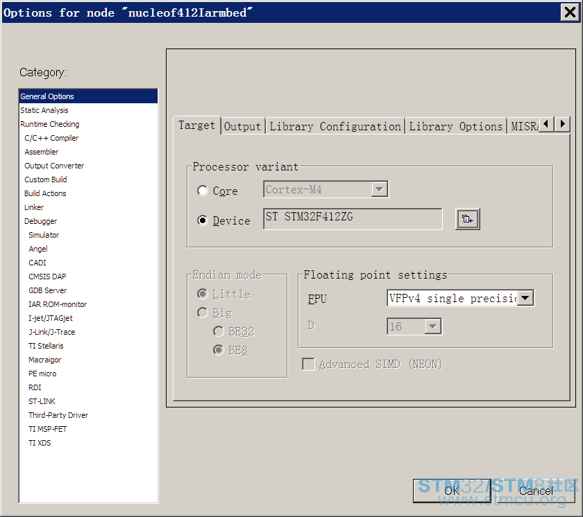Select Assembler category
583x517 pixels.
tap(89, 152)
